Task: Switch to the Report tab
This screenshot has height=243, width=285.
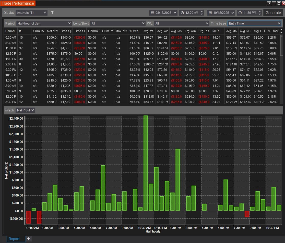Action: point(14,239)
